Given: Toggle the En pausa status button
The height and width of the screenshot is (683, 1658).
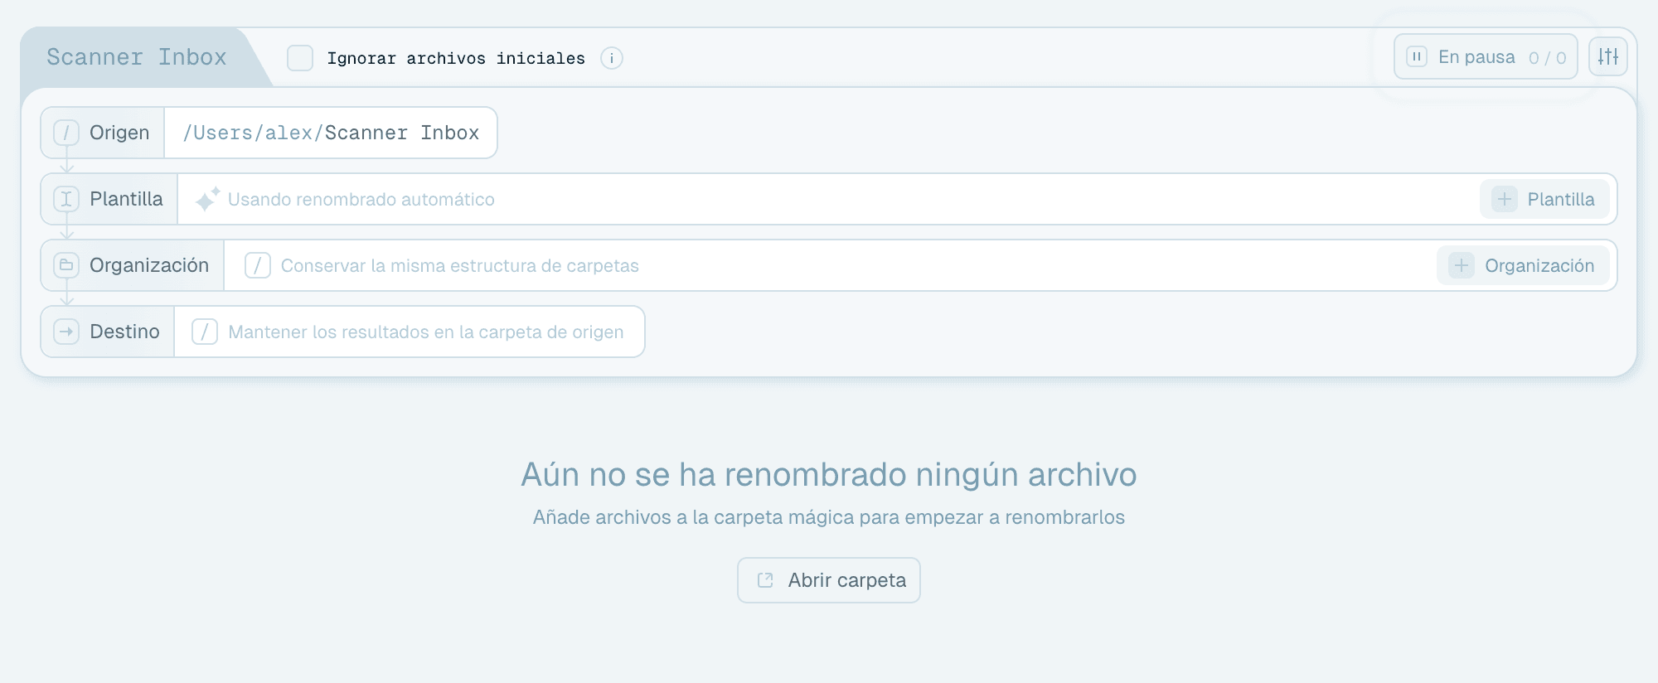Looking at the screenshot, I should (1486, 57).
